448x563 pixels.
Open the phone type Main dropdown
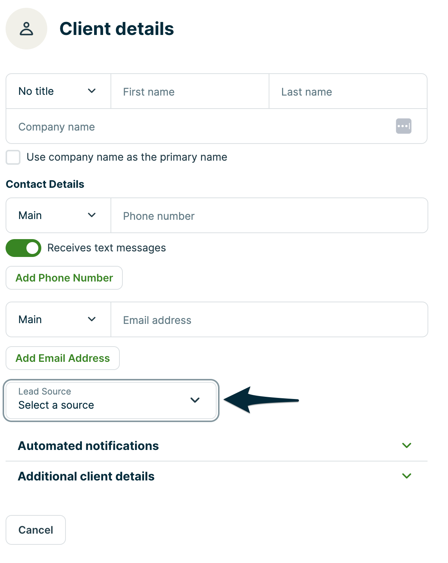tap(58, 216)
